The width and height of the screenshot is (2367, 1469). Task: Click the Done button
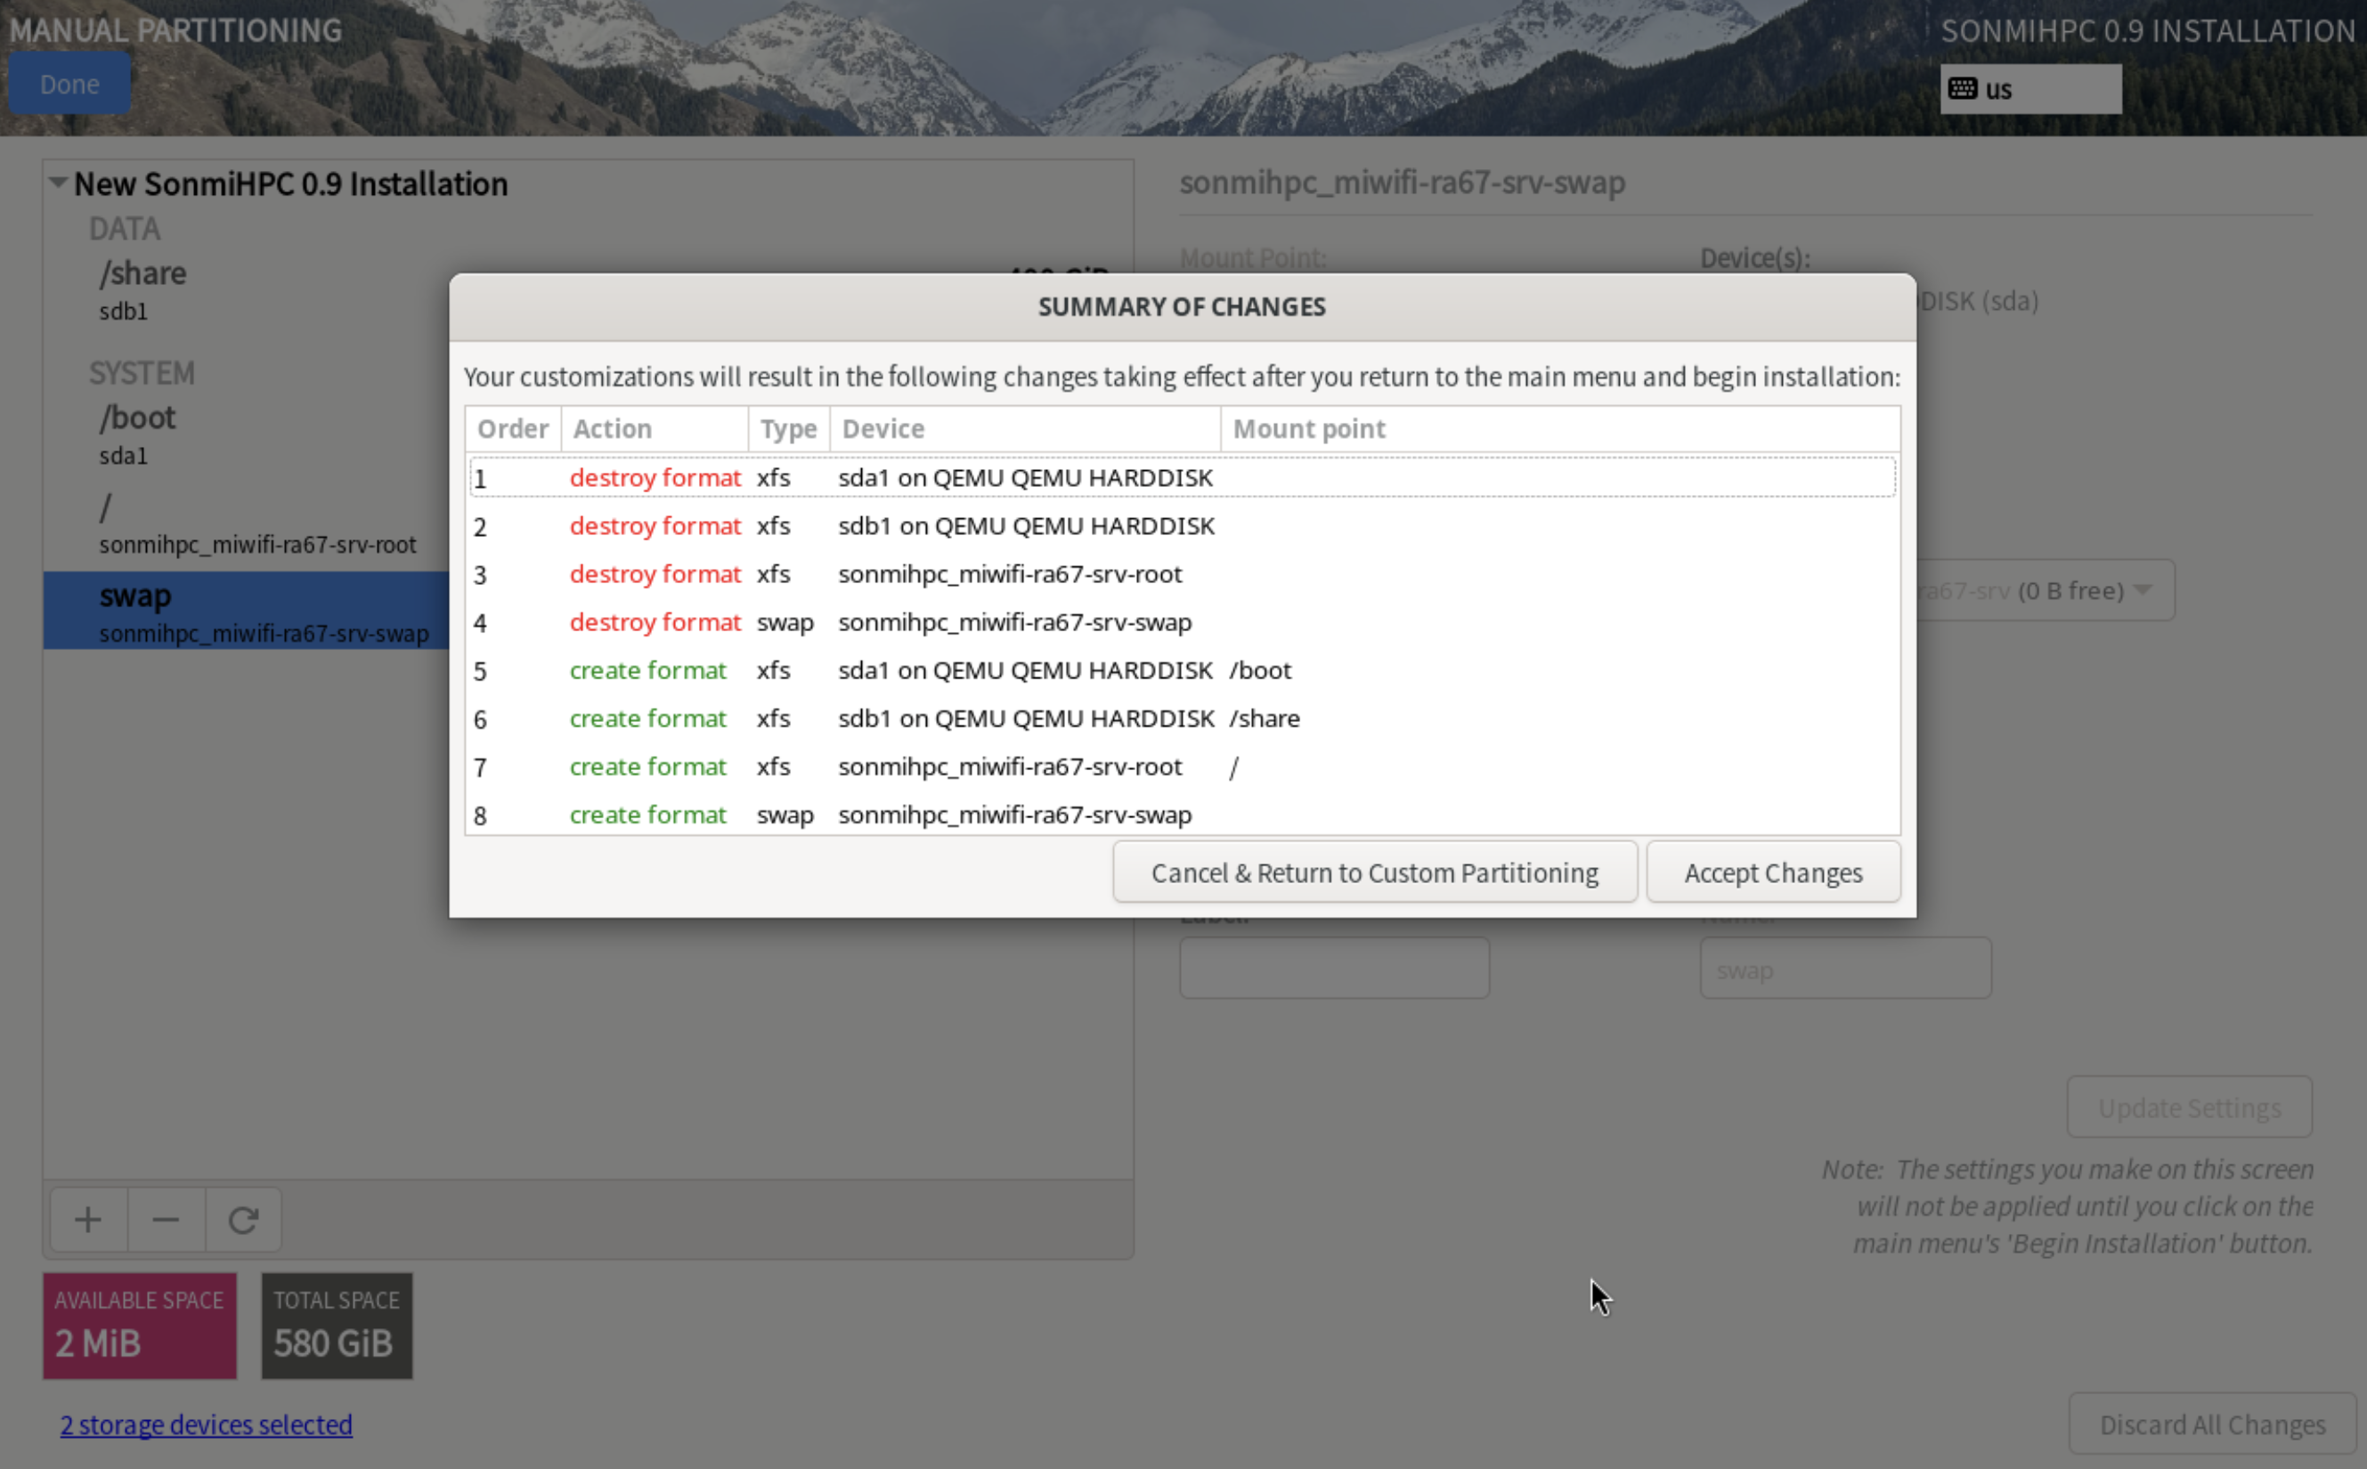click(x=69, y=85)
